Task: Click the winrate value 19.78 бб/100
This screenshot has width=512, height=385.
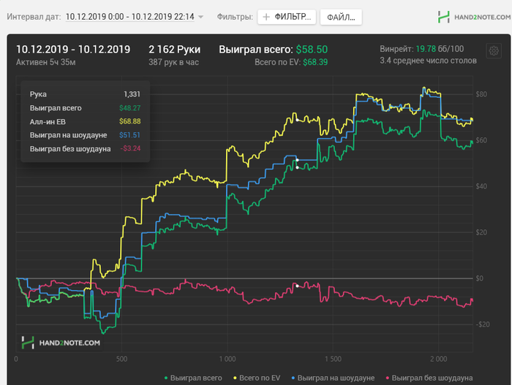Action: click(x=440, y=49)
